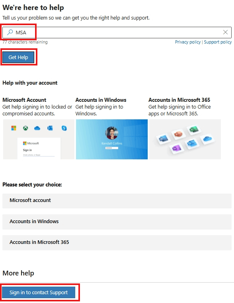Click the Outlook icon in Microsoft Account thumbnail
The image size is (234, 303).
click(50, 128)
